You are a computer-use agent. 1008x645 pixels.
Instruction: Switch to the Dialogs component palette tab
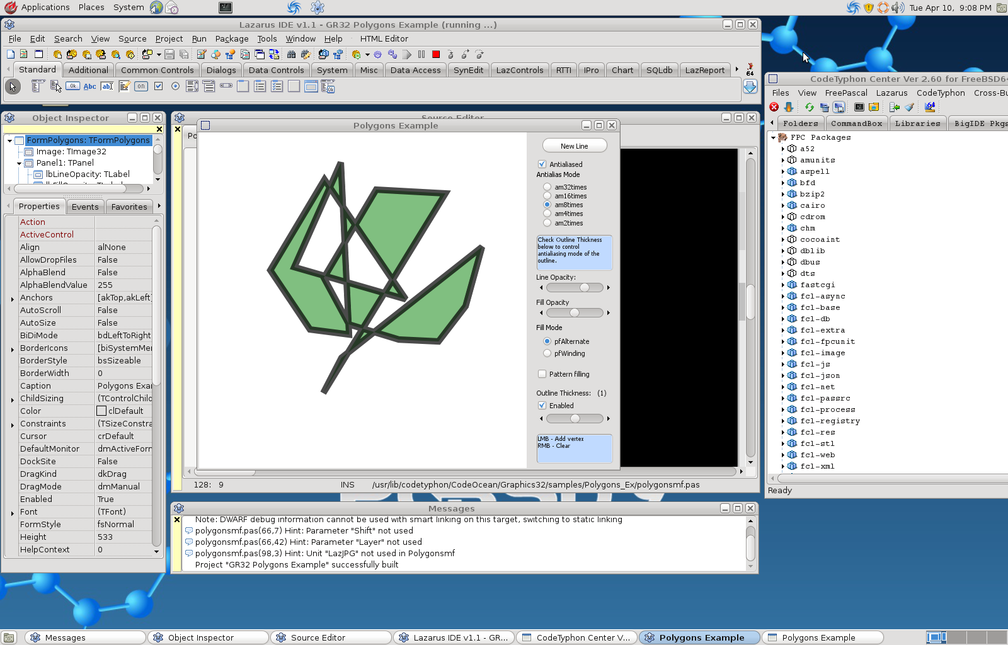pyautogui.click(x=221, y=70)
